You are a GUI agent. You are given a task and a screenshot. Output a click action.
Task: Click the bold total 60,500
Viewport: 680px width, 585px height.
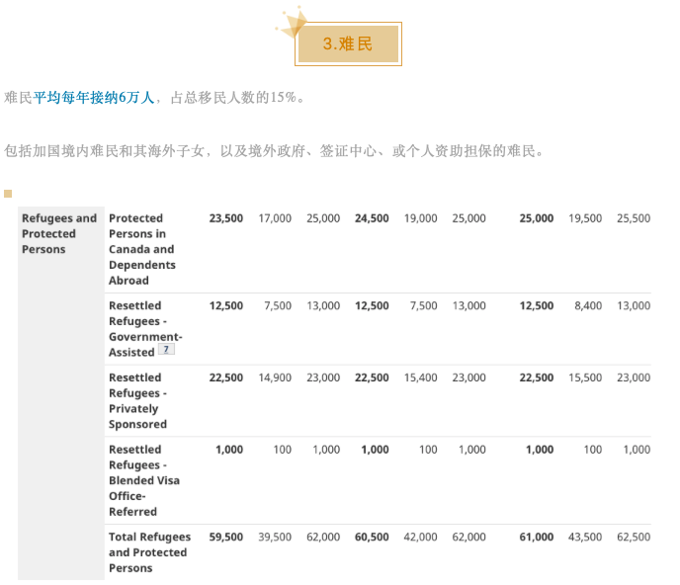372,537
